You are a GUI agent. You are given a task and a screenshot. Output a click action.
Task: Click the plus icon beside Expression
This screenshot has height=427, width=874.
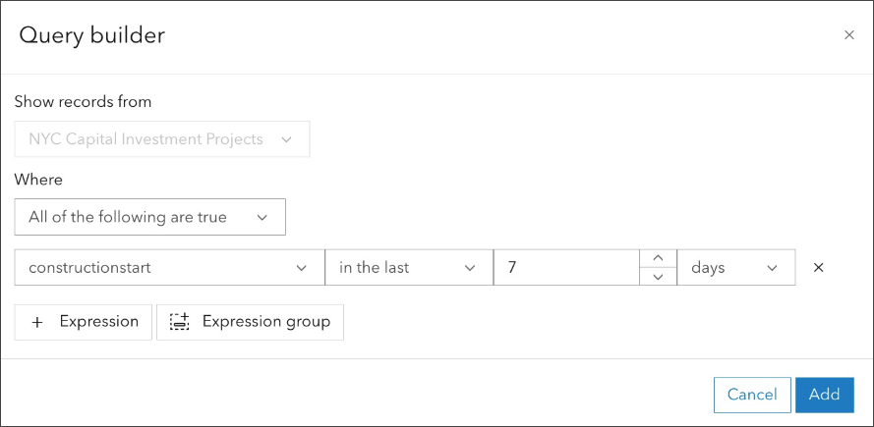(37, 322)
